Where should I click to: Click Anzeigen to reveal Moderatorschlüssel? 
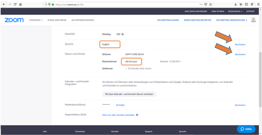click(x=120, y=105)
